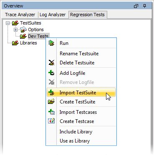Viewport: 154px width, 155px height.
Task: Click the Add Logfile plus icon
Action: [x=51, y=73]
